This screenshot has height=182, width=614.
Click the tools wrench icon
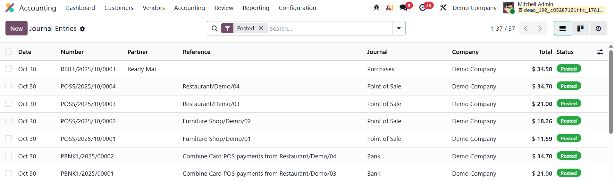(x=443, y=8)
